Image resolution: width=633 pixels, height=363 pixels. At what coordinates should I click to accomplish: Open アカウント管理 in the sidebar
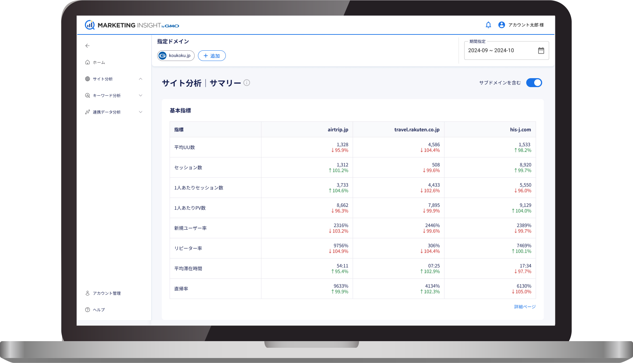pos(106,293)
